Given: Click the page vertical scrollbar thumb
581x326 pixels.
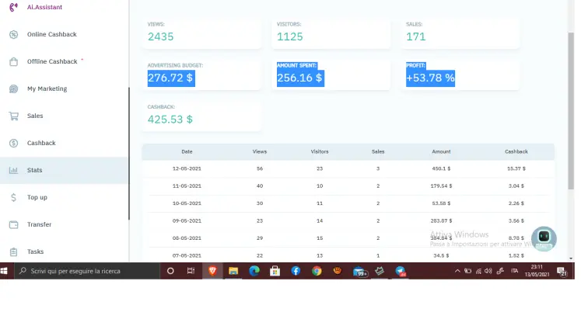Looking at the screenshot, I should pos(571,111).
